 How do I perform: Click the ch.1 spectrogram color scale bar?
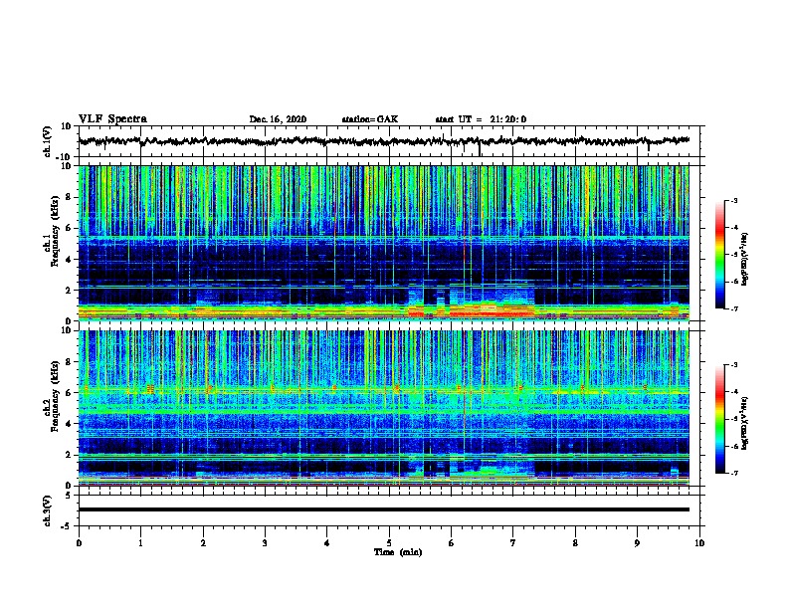[720, 255]
